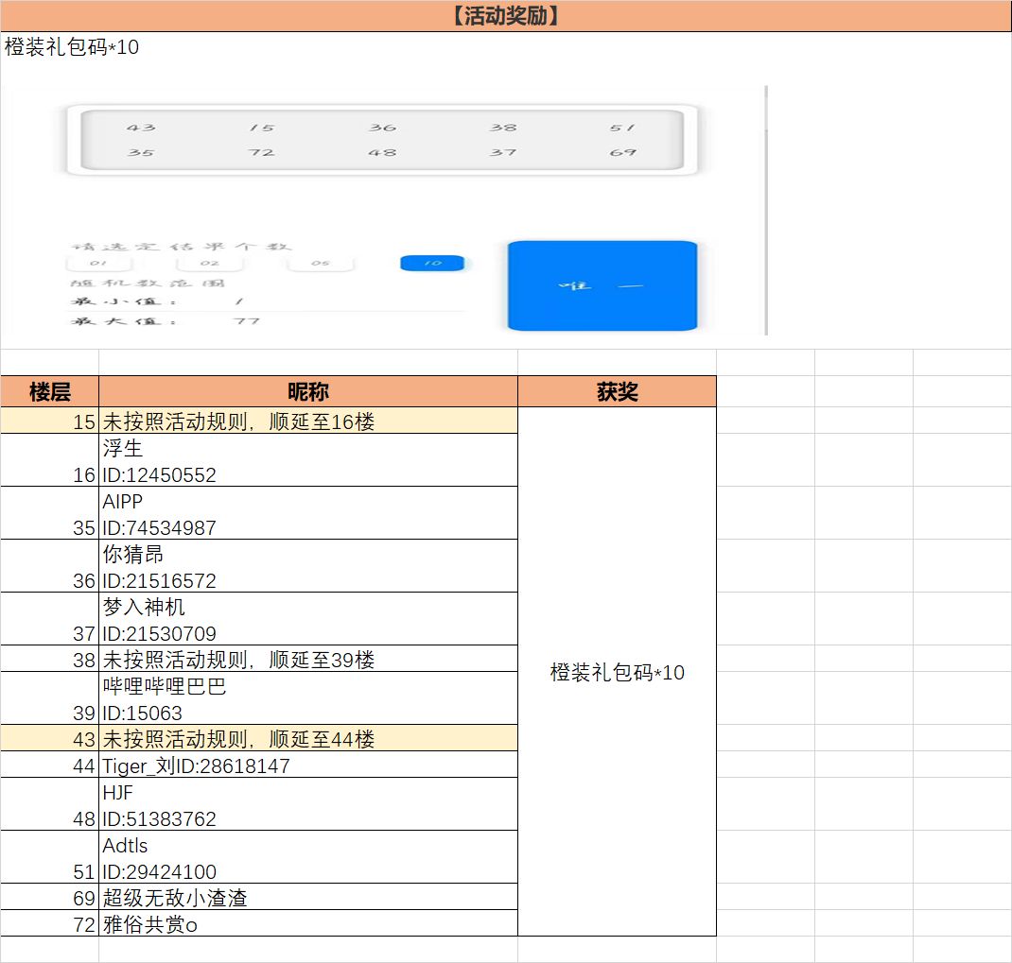
Task: Click number 48 in the random results panel
Action: click(x=382, y=153)
